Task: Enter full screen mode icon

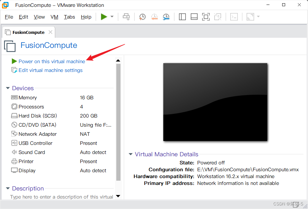Action: click(x=206, y=17)
